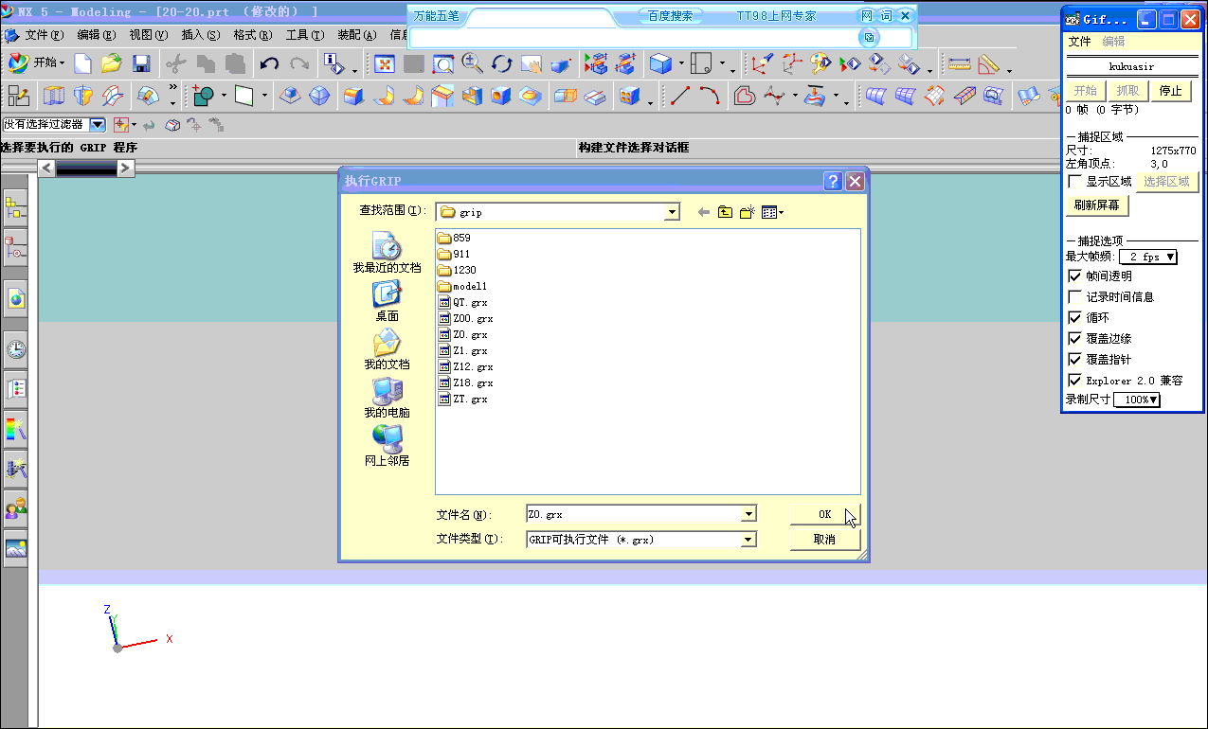Click the 刷新屏幕 button
This screenshot has width=1208, height=729.
(x=1097, y=205)
